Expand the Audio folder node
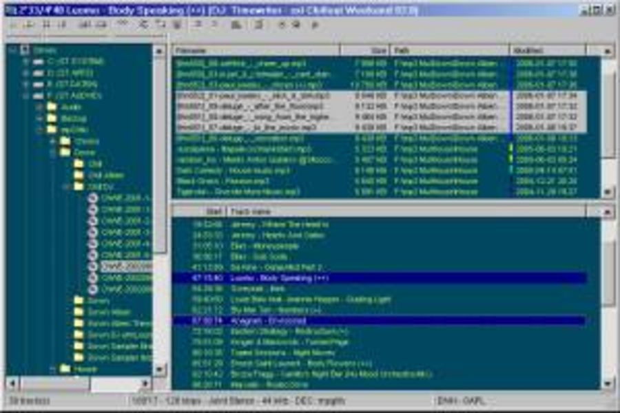Image resolution: width=620 pixels, height=413 pixels. (39, 107)
